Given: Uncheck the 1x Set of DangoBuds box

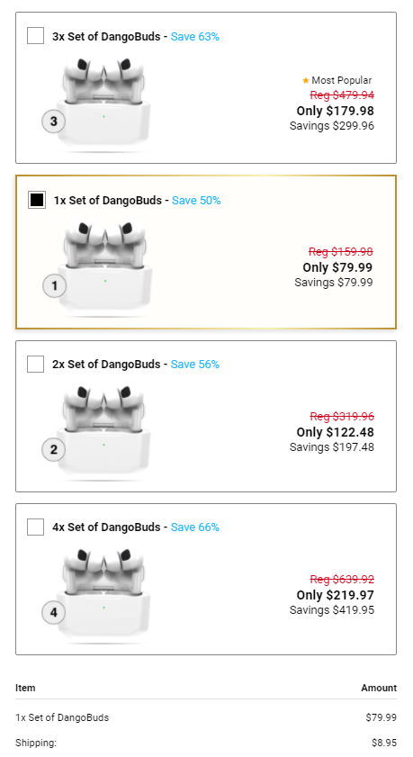Looking at the screenshot, I should 37,200.
